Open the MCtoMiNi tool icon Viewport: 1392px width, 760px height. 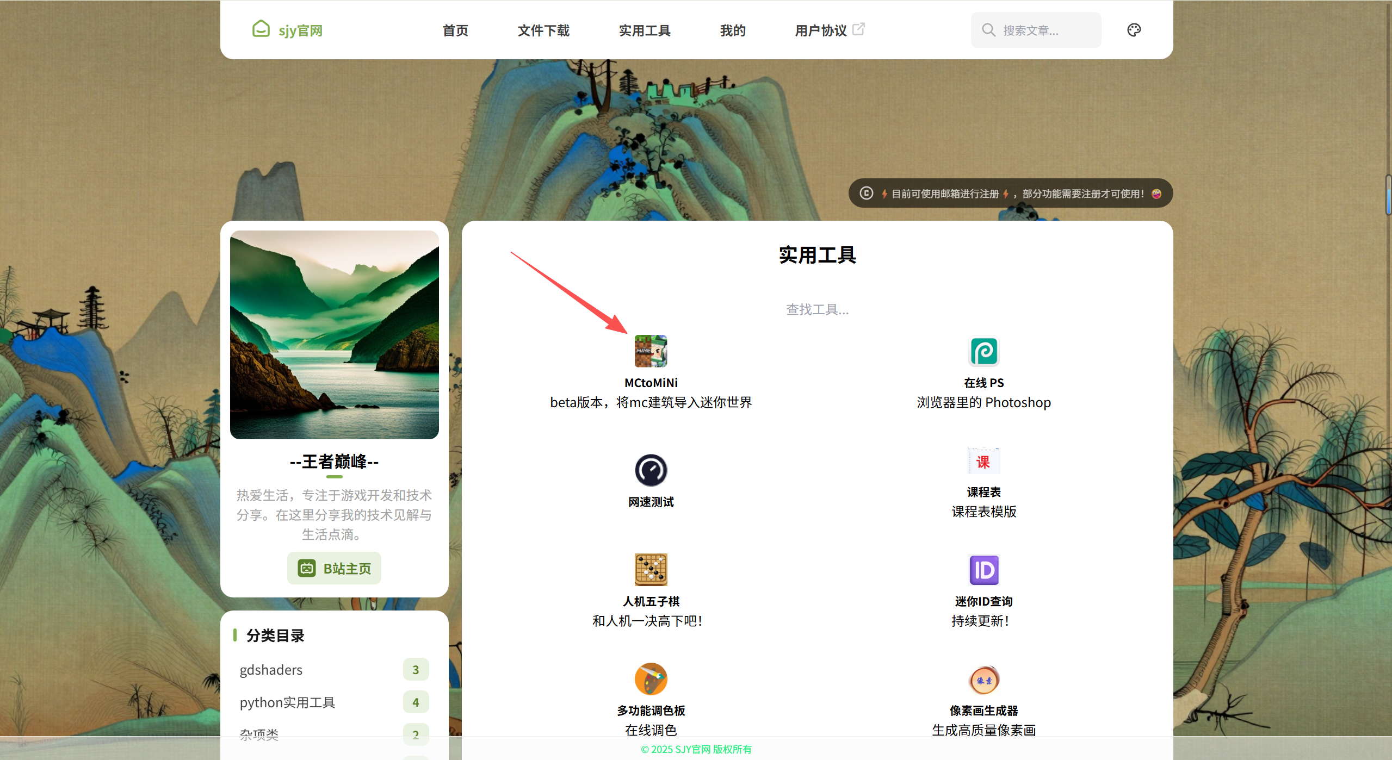(651, 351)
